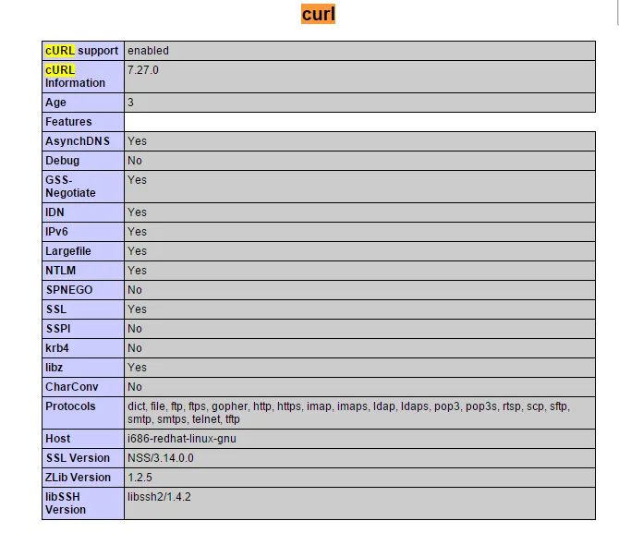Click the 'libSSH Version' label
The width and height of the screenshot is (619, 545).
pyautogui.click(x=66, y=503)
